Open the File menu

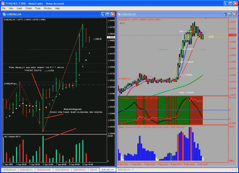pos(4,8)
